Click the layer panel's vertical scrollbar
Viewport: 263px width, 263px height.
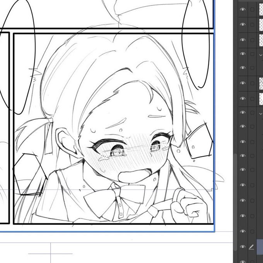click(x=236, y=202)
